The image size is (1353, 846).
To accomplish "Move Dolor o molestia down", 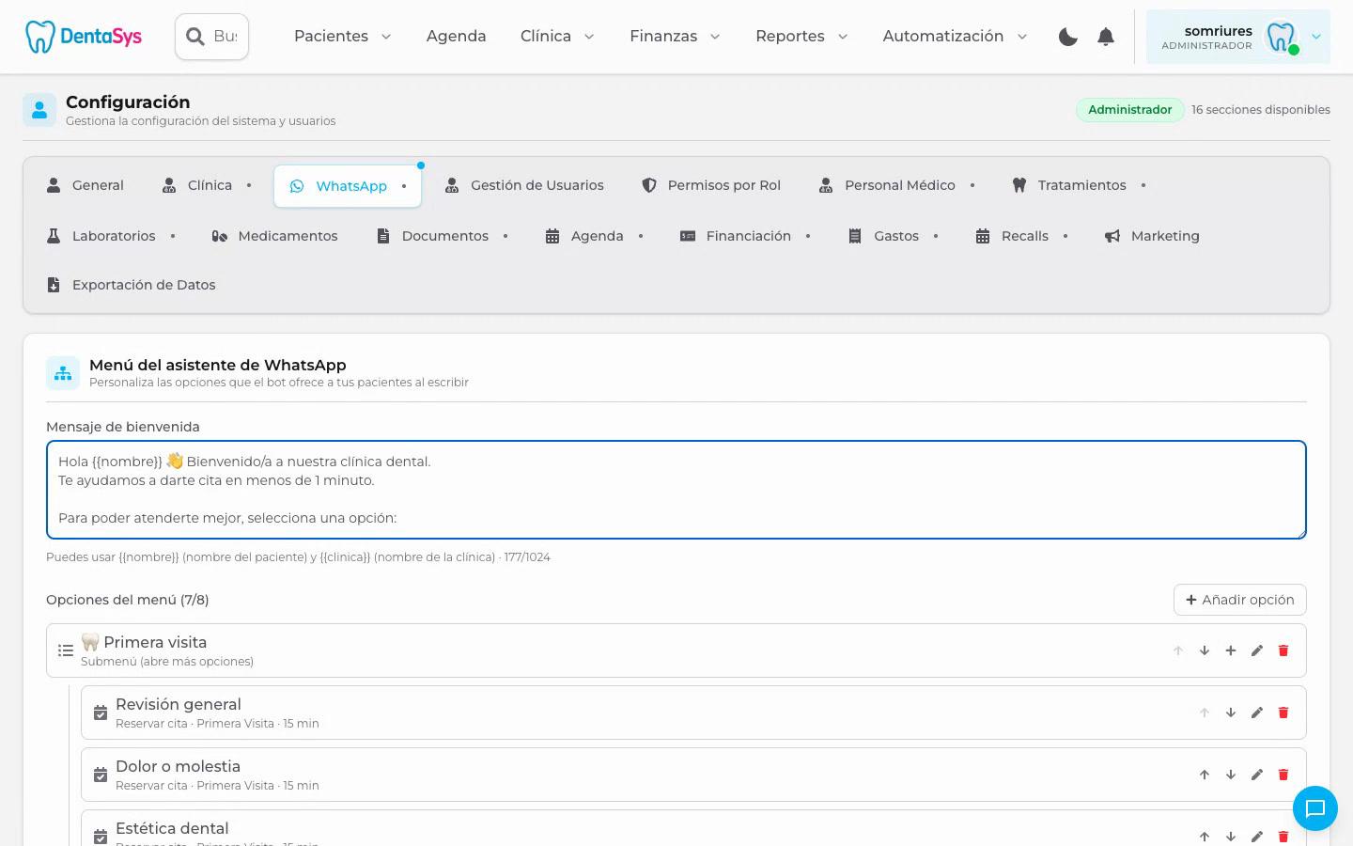I will (1231, 775).
